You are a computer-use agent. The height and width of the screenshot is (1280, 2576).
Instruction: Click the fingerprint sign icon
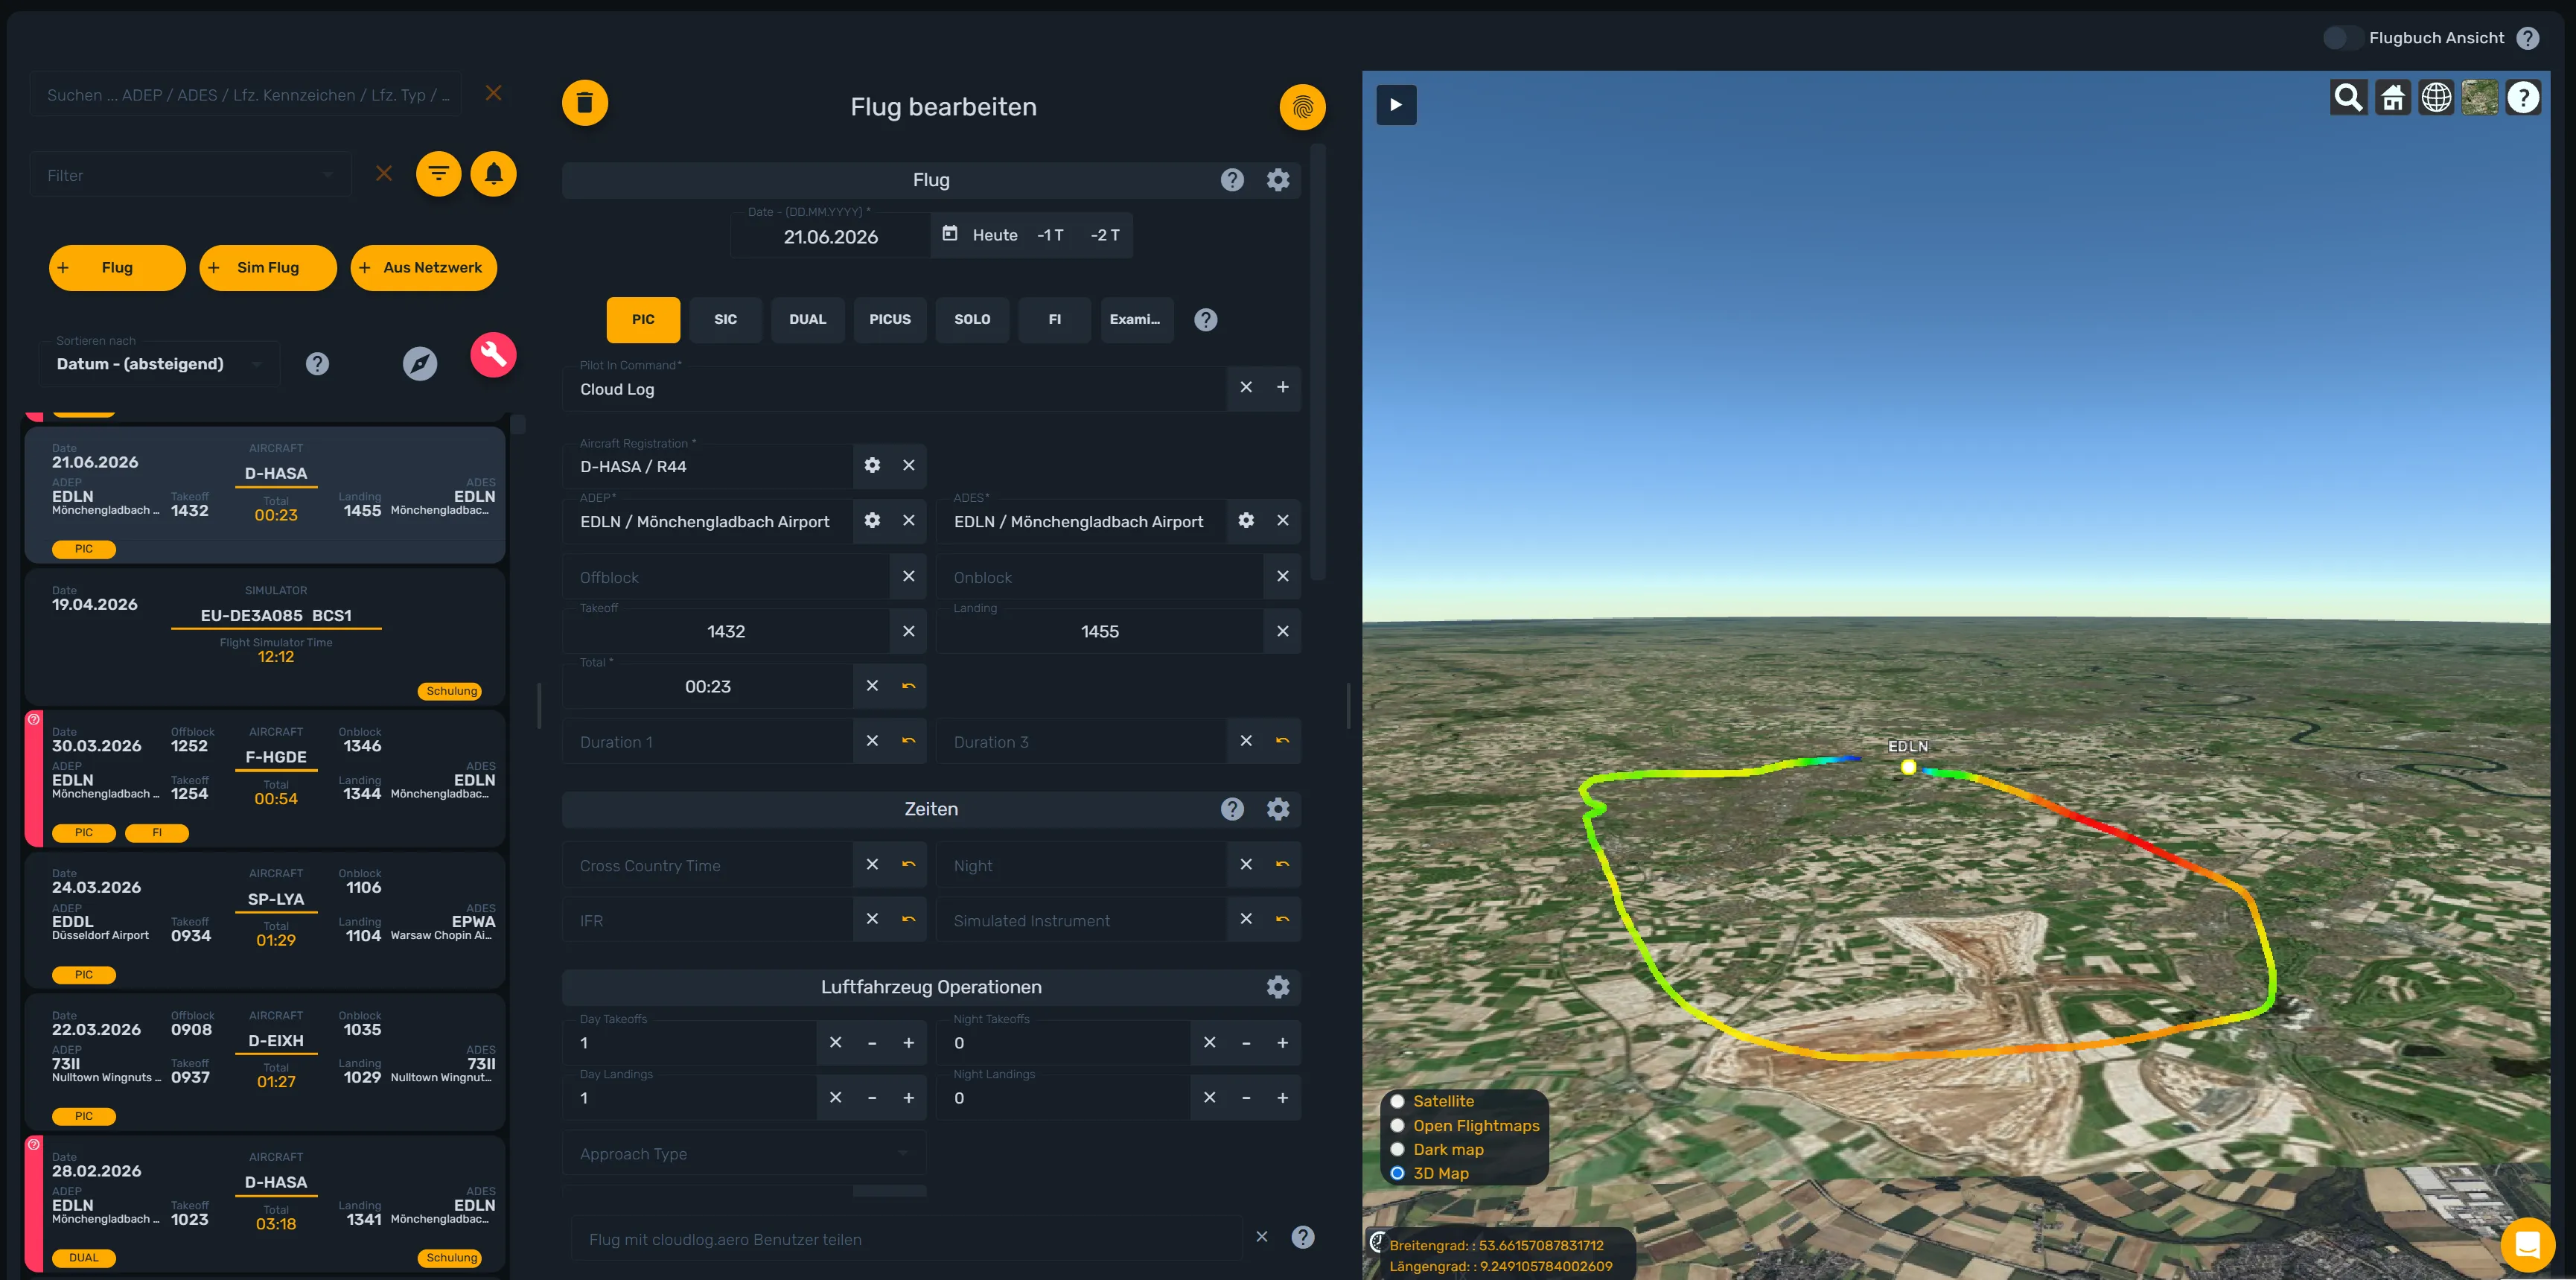(1302, 107)
